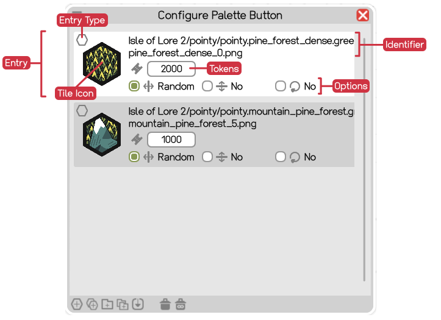Click the entry type hexagon of pine_forest_dense
This screenshot has width=441, height=320.
point(82,40)
